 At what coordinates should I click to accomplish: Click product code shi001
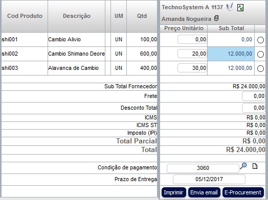tap(10, 40)
